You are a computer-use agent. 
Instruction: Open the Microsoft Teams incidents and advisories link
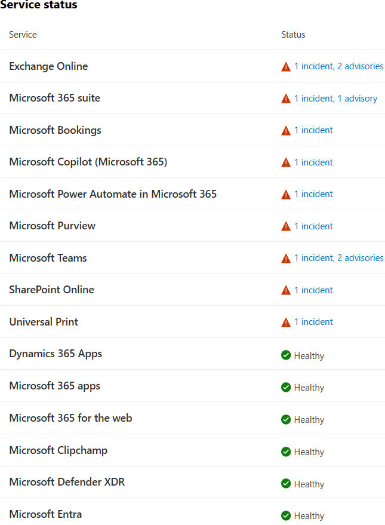(x=338, y=258)
